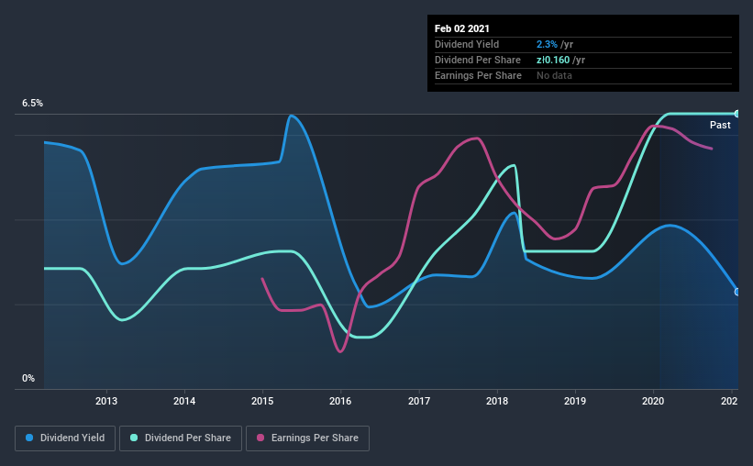
Task: Toggle the Dividend Yield legend button
Action: 65,438
